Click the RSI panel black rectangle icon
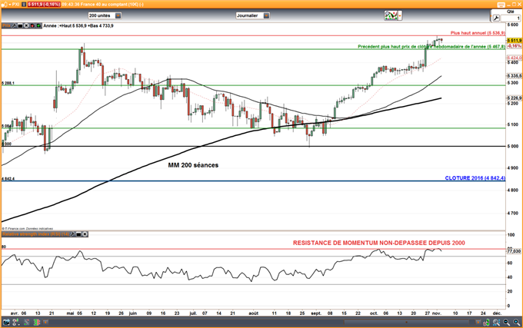This screenshot has height=328, width=523. [x=78, y=234]
